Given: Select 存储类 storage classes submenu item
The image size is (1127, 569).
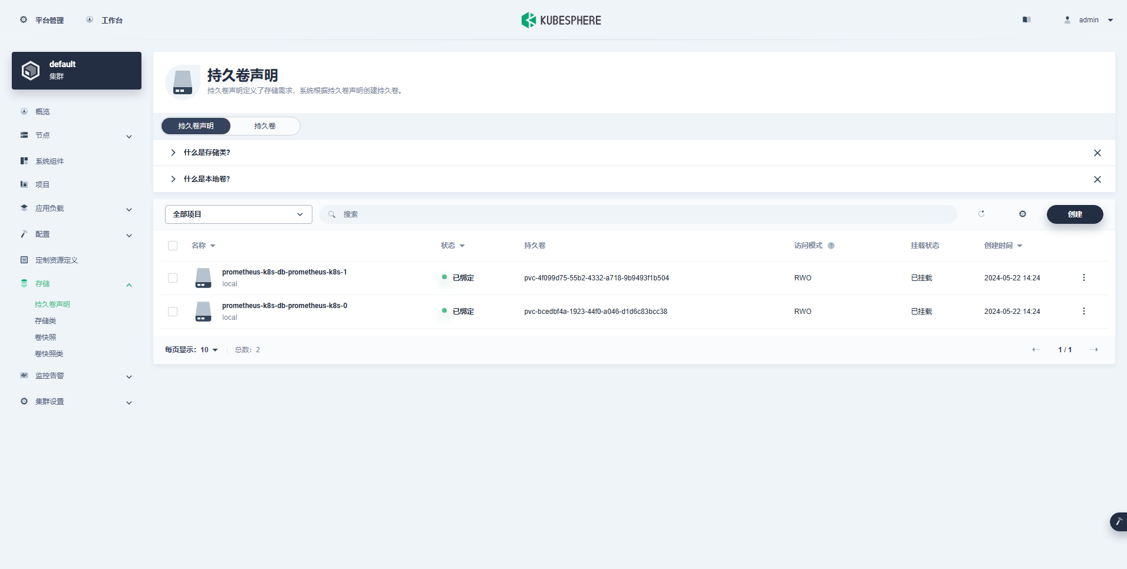Looking at the screenshot, I should click(x=45, y=321).
